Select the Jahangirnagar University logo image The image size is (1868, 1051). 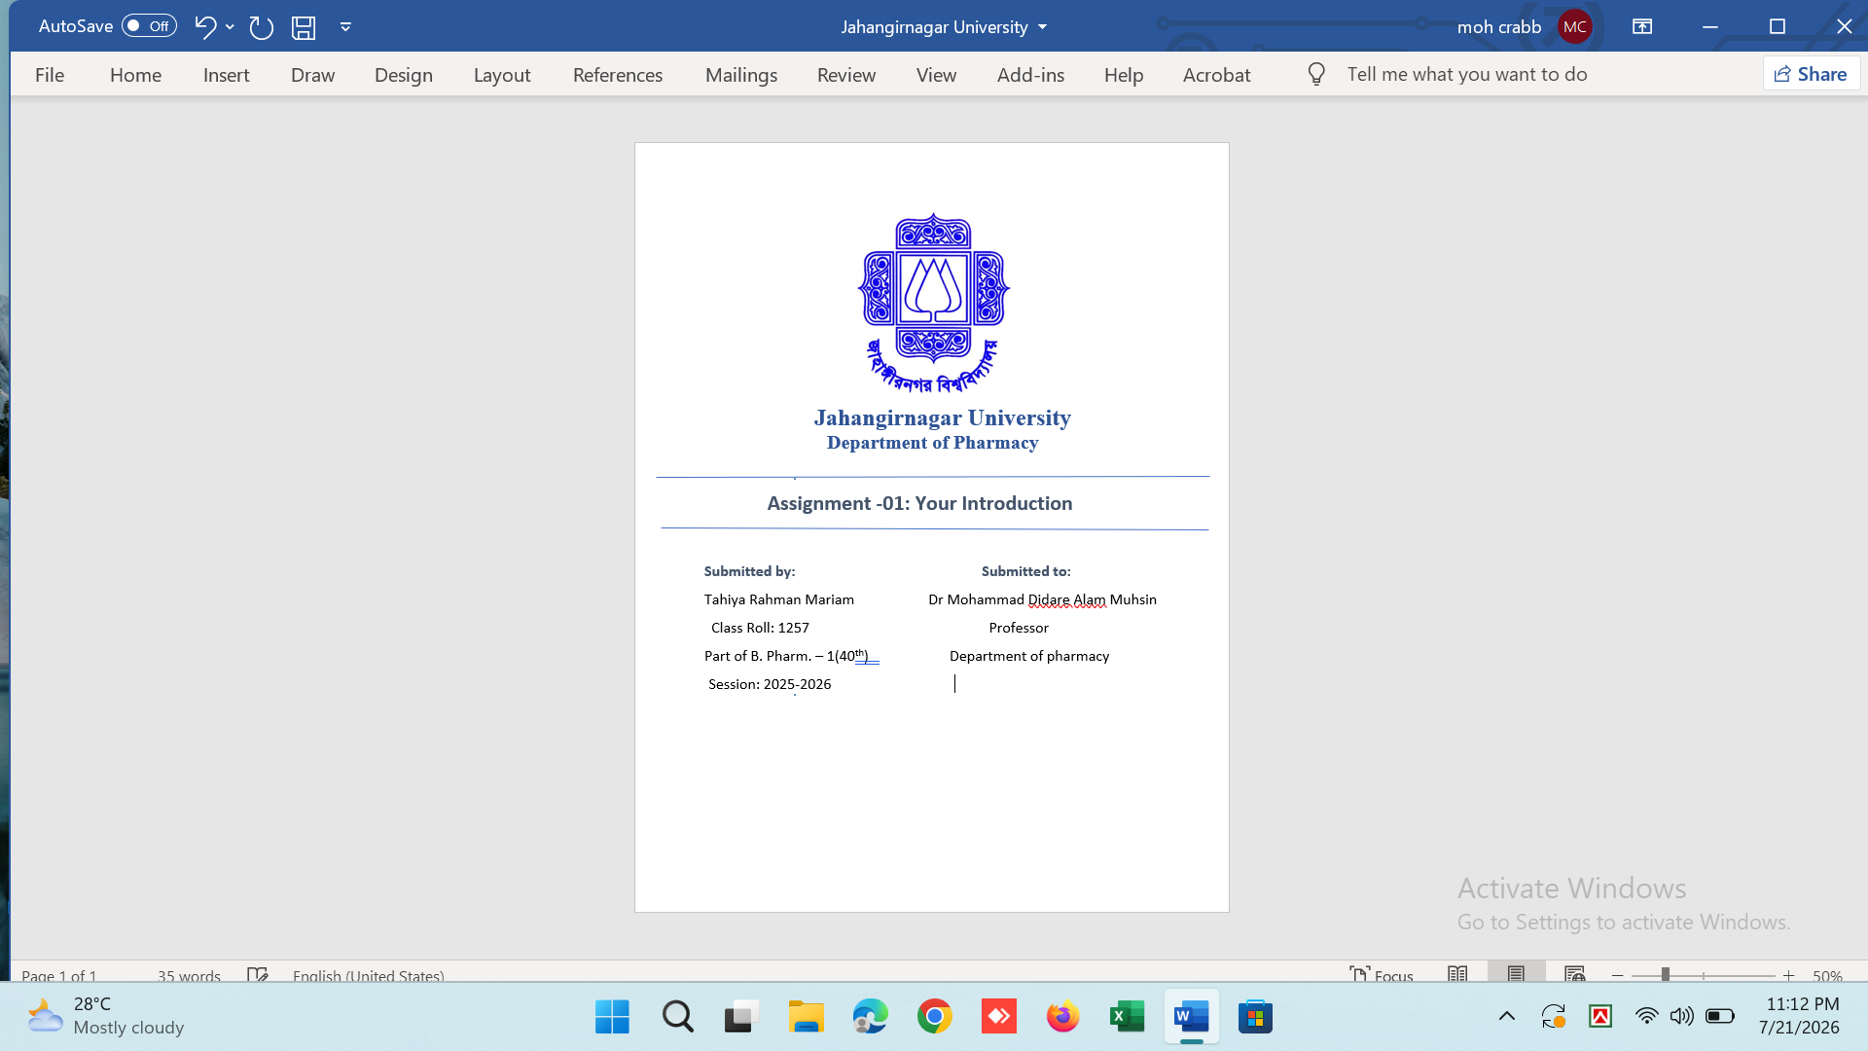click(933, 303)
